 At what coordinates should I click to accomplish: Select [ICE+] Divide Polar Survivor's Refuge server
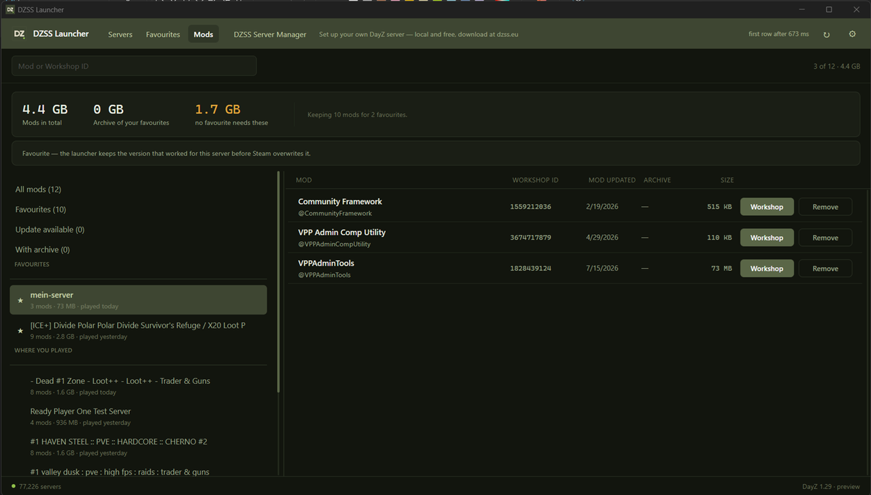[138, 330]
